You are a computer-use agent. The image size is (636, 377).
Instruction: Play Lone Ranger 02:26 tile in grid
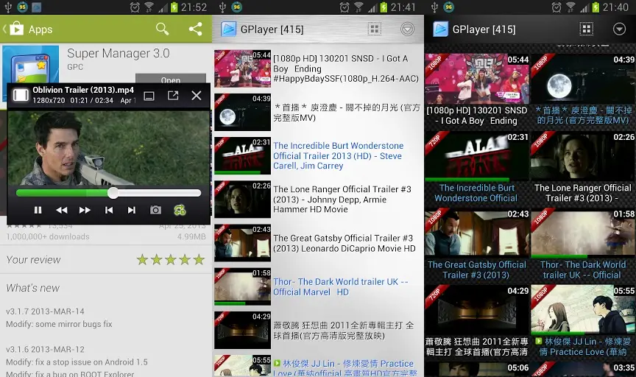pyautogui.click(x=583, y=156)
